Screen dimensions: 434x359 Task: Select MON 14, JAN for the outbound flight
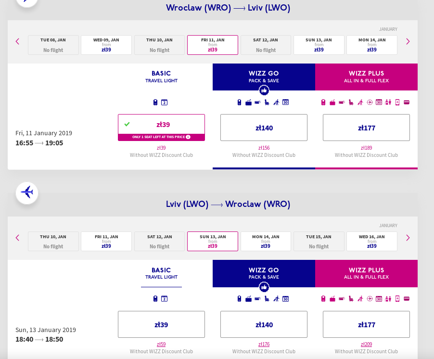pos(372,45)
